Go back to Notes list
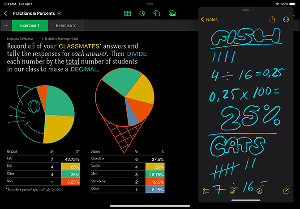The width and height of the screenshot is (300, 209). 209,20
